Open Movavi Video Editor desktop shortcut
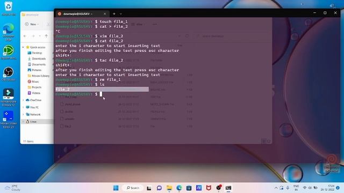The image size is (344, 193). click(x=9, y=120)
